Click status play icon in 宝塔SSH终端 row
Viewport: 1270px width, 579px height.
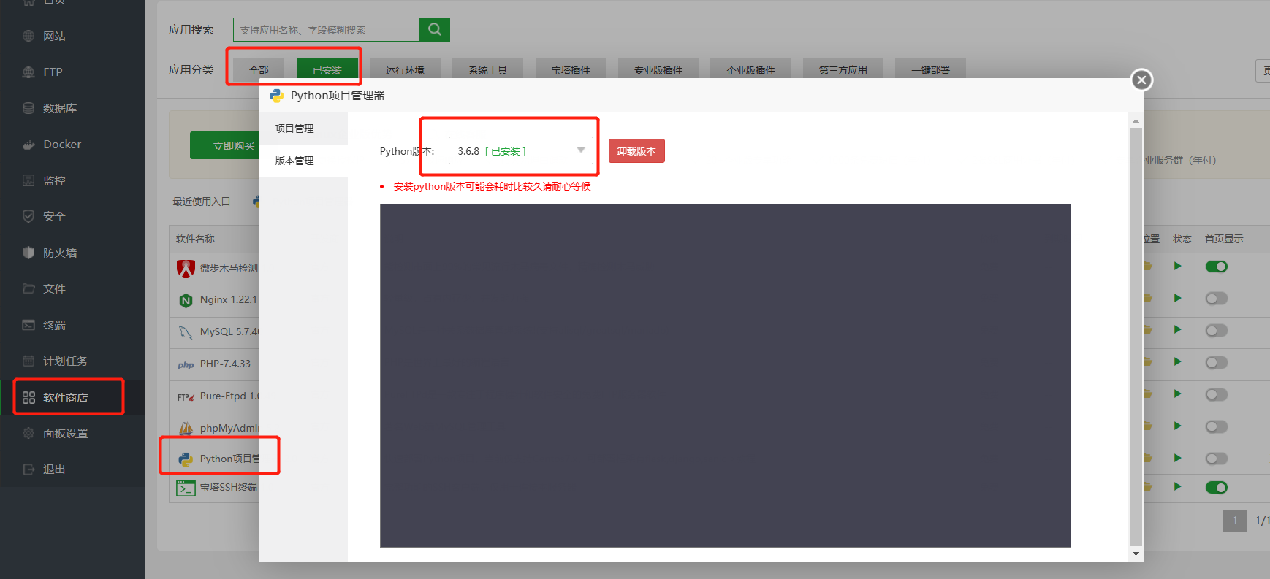click(x=1177, y=486)
